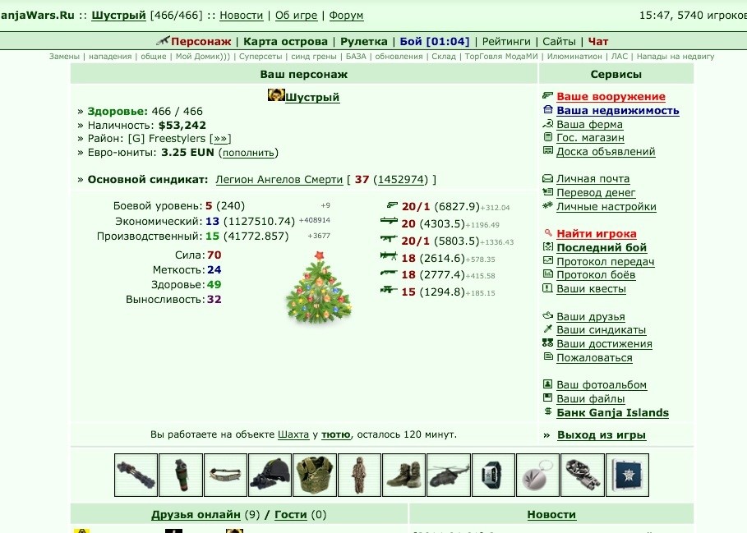Click the house icon beside Ваша недвижимость
The width and height of the screenshot is (747, 533).
548,109
